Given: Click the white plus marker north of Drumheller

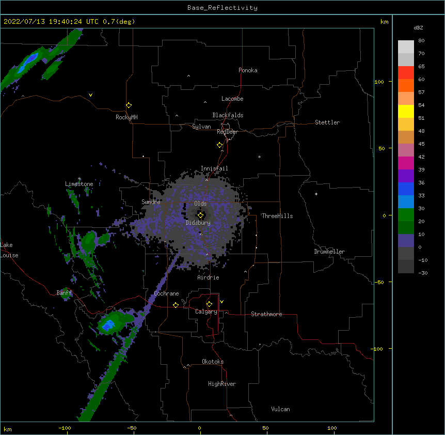Looking at the screenshot, I should [x=316, y=194].
